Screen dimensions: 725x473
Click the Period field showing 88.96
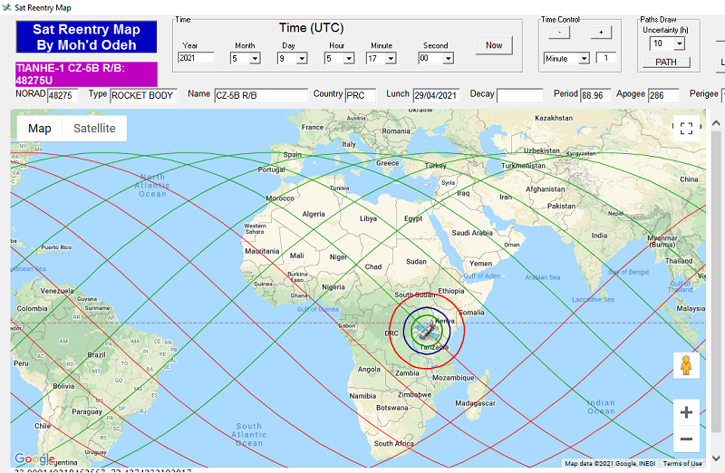(x=595, y=96)
